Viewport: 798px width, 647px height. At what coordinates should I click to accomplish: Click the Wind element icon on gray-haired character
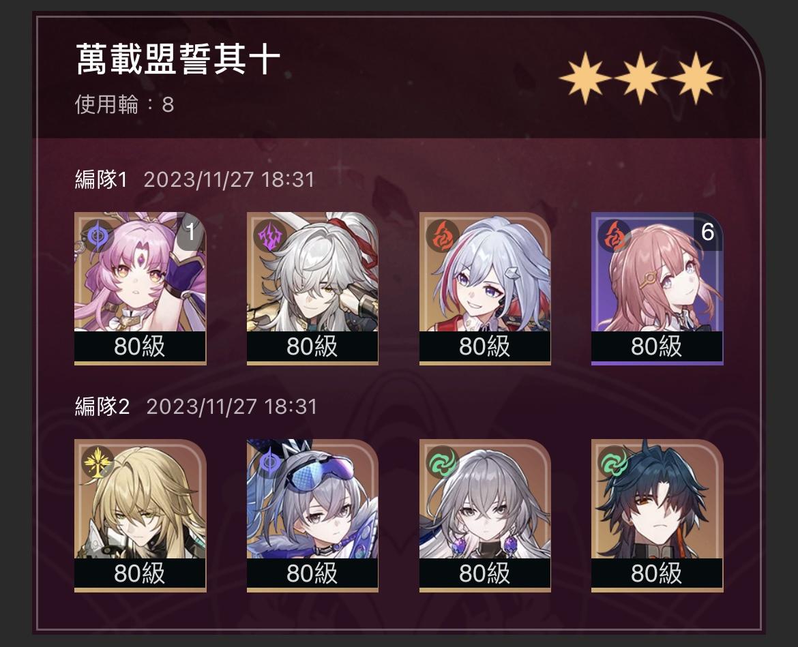441,462
